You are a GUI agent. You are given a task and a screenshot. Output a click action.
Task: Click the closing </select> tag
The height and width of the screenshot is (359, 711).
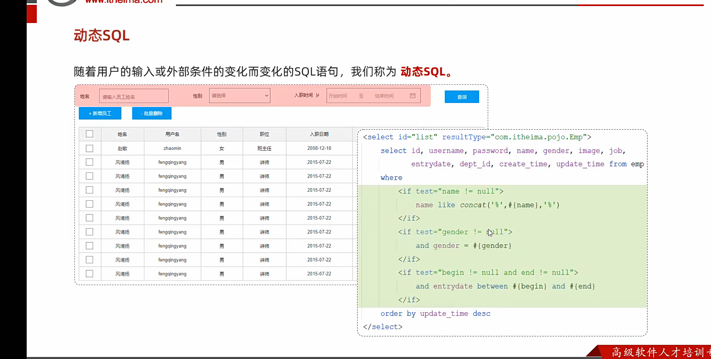pos(383,327)
